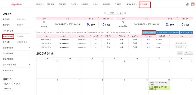Sort by OT일자 column header
This screenshot has height=95, width=196.
coord(64,36)
